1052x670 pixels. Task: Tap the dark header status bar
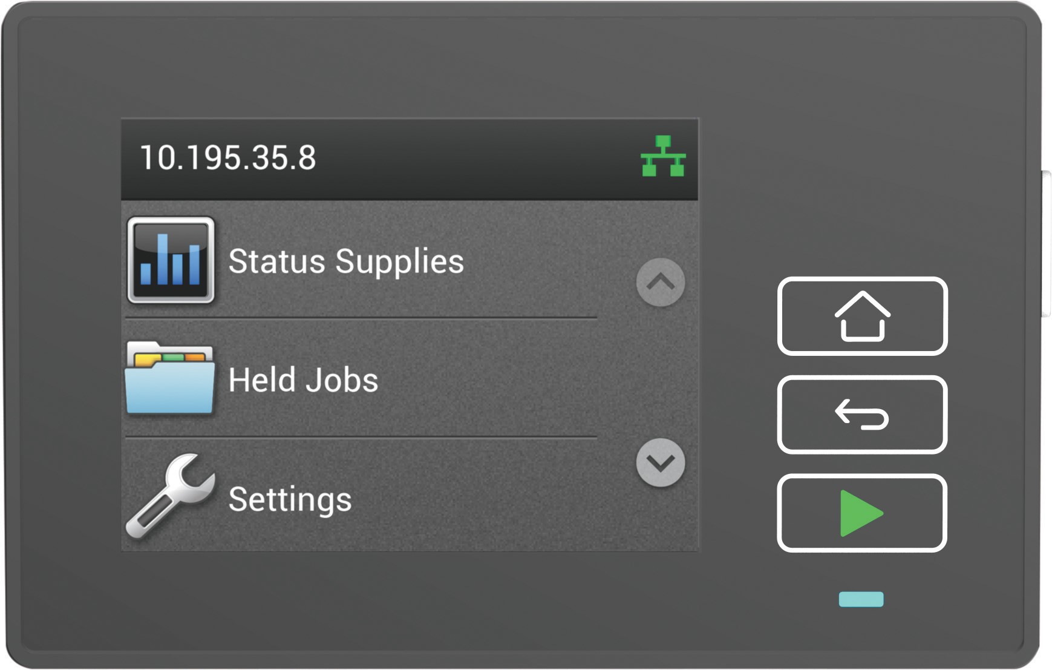pyautogui.click(x=410, y=159)
